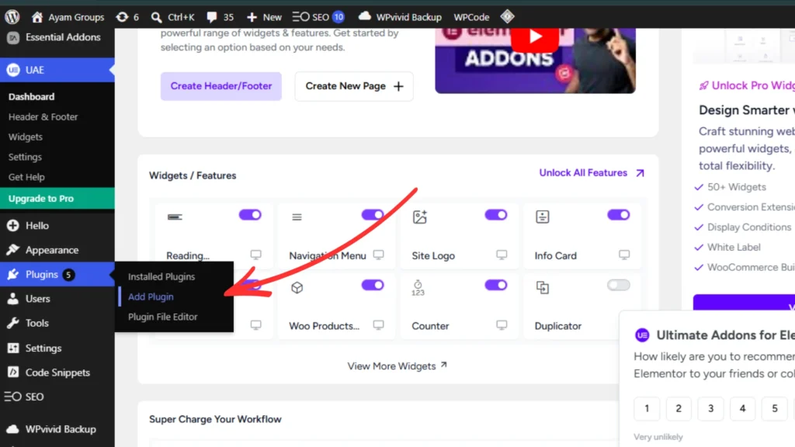795x447 pixels.
Task: Open the SEO admin bar item
Action: (x=318, y=17)
